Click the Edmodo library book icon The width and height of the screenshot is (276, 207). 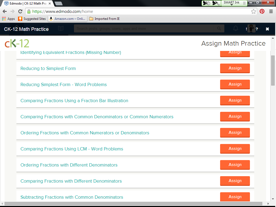click(61, 28)
